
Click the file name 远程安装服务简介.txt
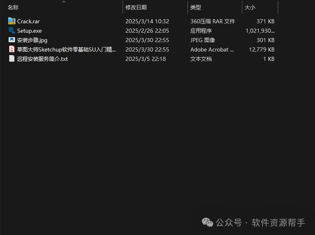(42, 59)
